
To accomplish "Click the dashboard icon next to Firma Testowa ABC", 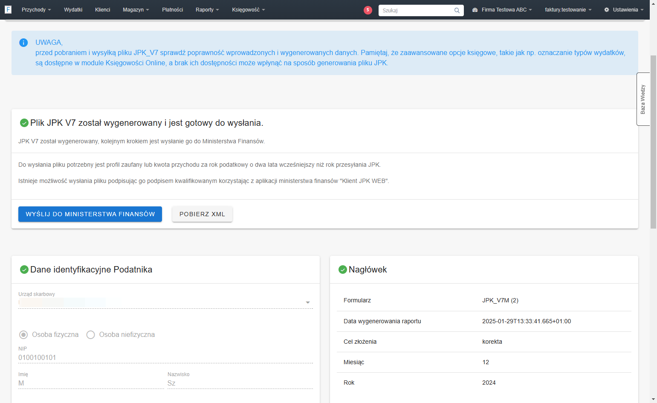I will click(475, 10).
